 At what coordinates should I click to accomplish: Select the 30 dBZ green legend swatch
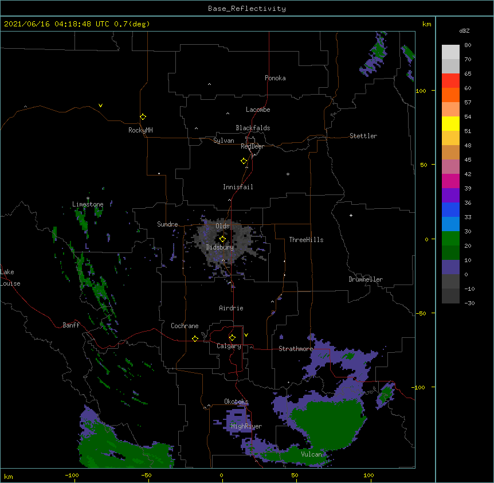click(x=450, y=239)
